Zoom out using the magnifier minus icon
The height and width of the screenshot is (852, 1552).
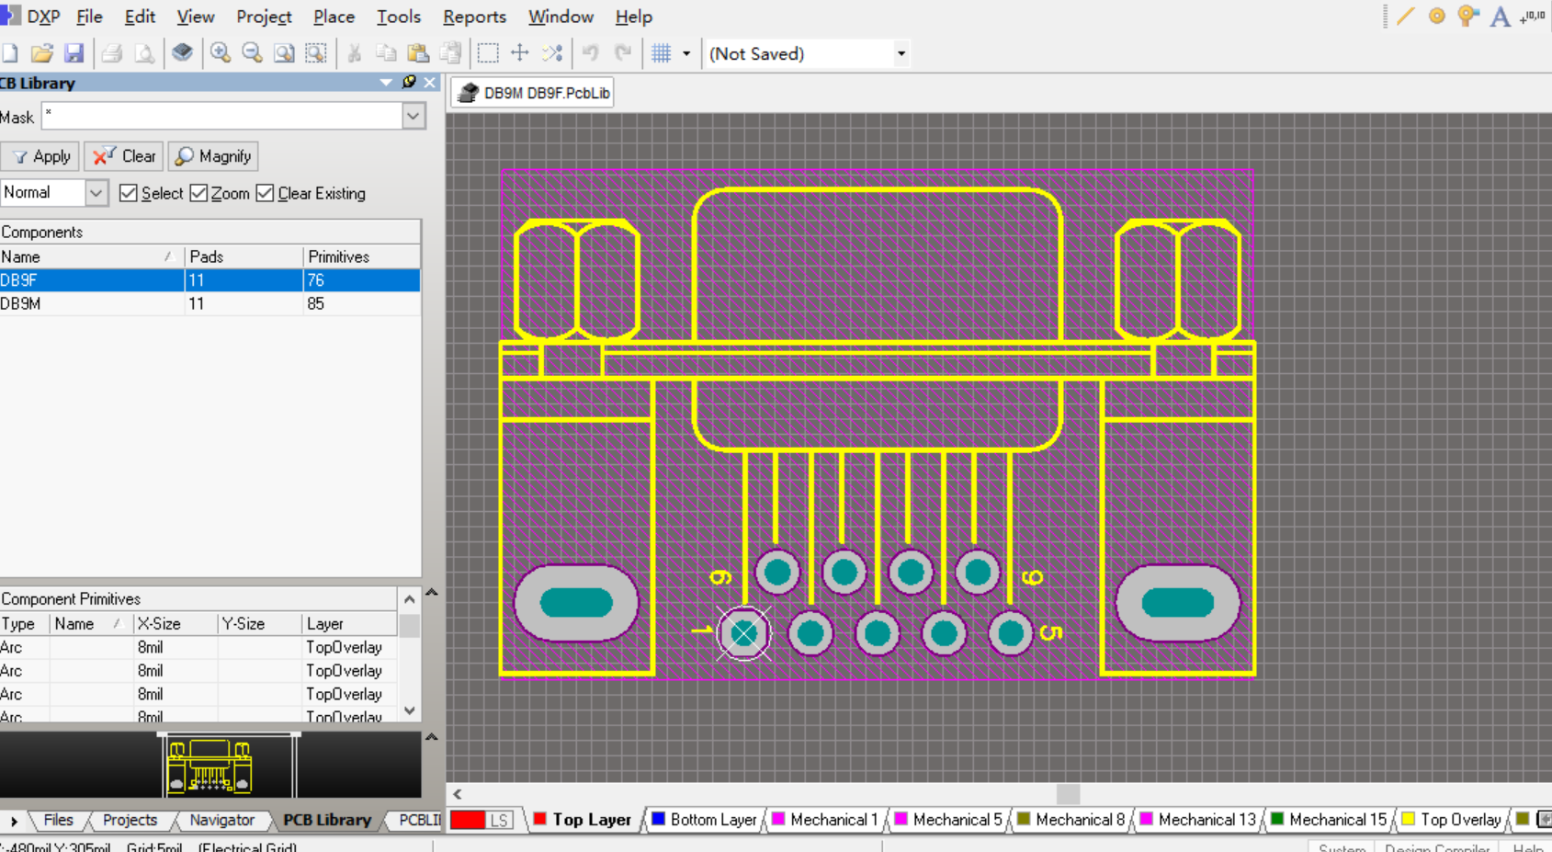tap(252, 53)
